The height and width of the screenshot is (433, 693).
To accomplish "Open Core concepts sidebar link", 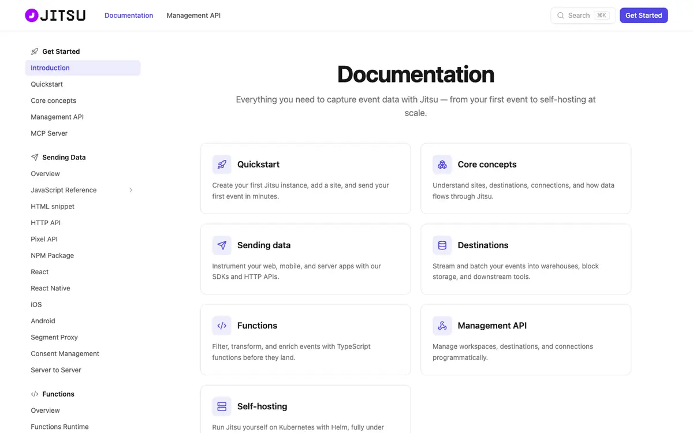I will 53,100.
